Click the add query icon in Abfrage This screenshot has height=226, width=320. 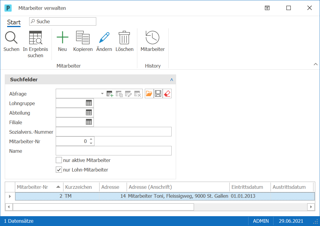pos(110,94)
